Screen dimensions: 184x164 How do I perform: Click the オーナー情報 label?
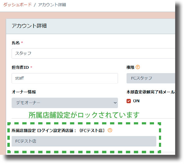pyautogui.click(x=24, y=92)
